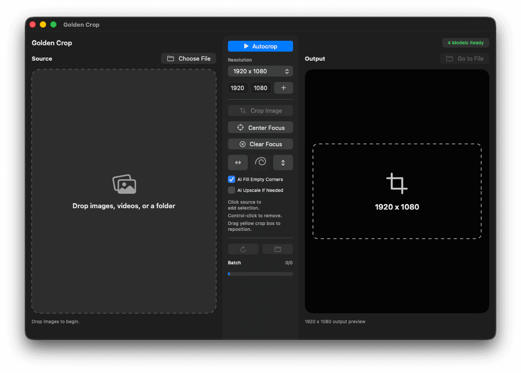Add custom resolution with plus button
This screenshot has width=521, height=373.
pyautogui.click(x=284, y=88)
